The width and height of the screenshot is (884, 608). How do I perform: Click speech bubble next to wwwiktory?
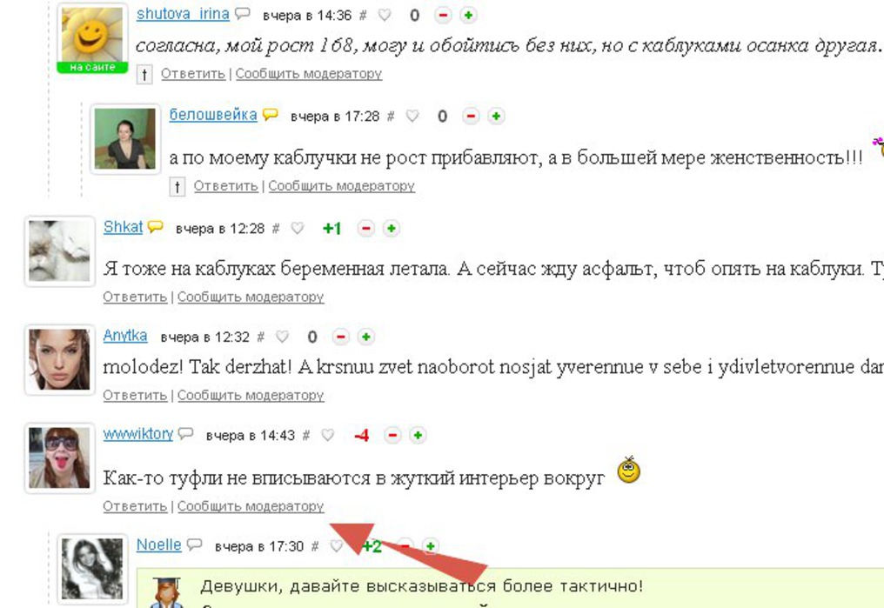[185, 433]
